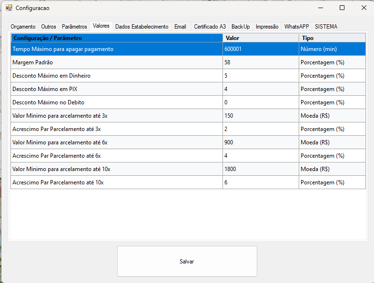Click Porcentagem (%) for Desconto Máximo em PIX
Image resolution: width=374 pixels, height=283 pixels.
(332, 89)
